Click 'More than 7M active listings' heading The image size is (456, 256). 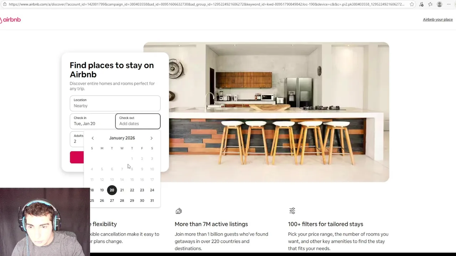pyautogui.click(x=211, y=224)
